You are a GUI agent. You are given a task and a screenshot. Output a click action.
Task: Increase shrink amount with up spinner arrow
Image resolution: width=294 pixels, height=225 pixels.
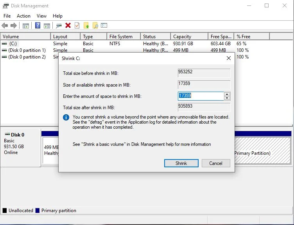pyautogui.click(x=227, y=94)
